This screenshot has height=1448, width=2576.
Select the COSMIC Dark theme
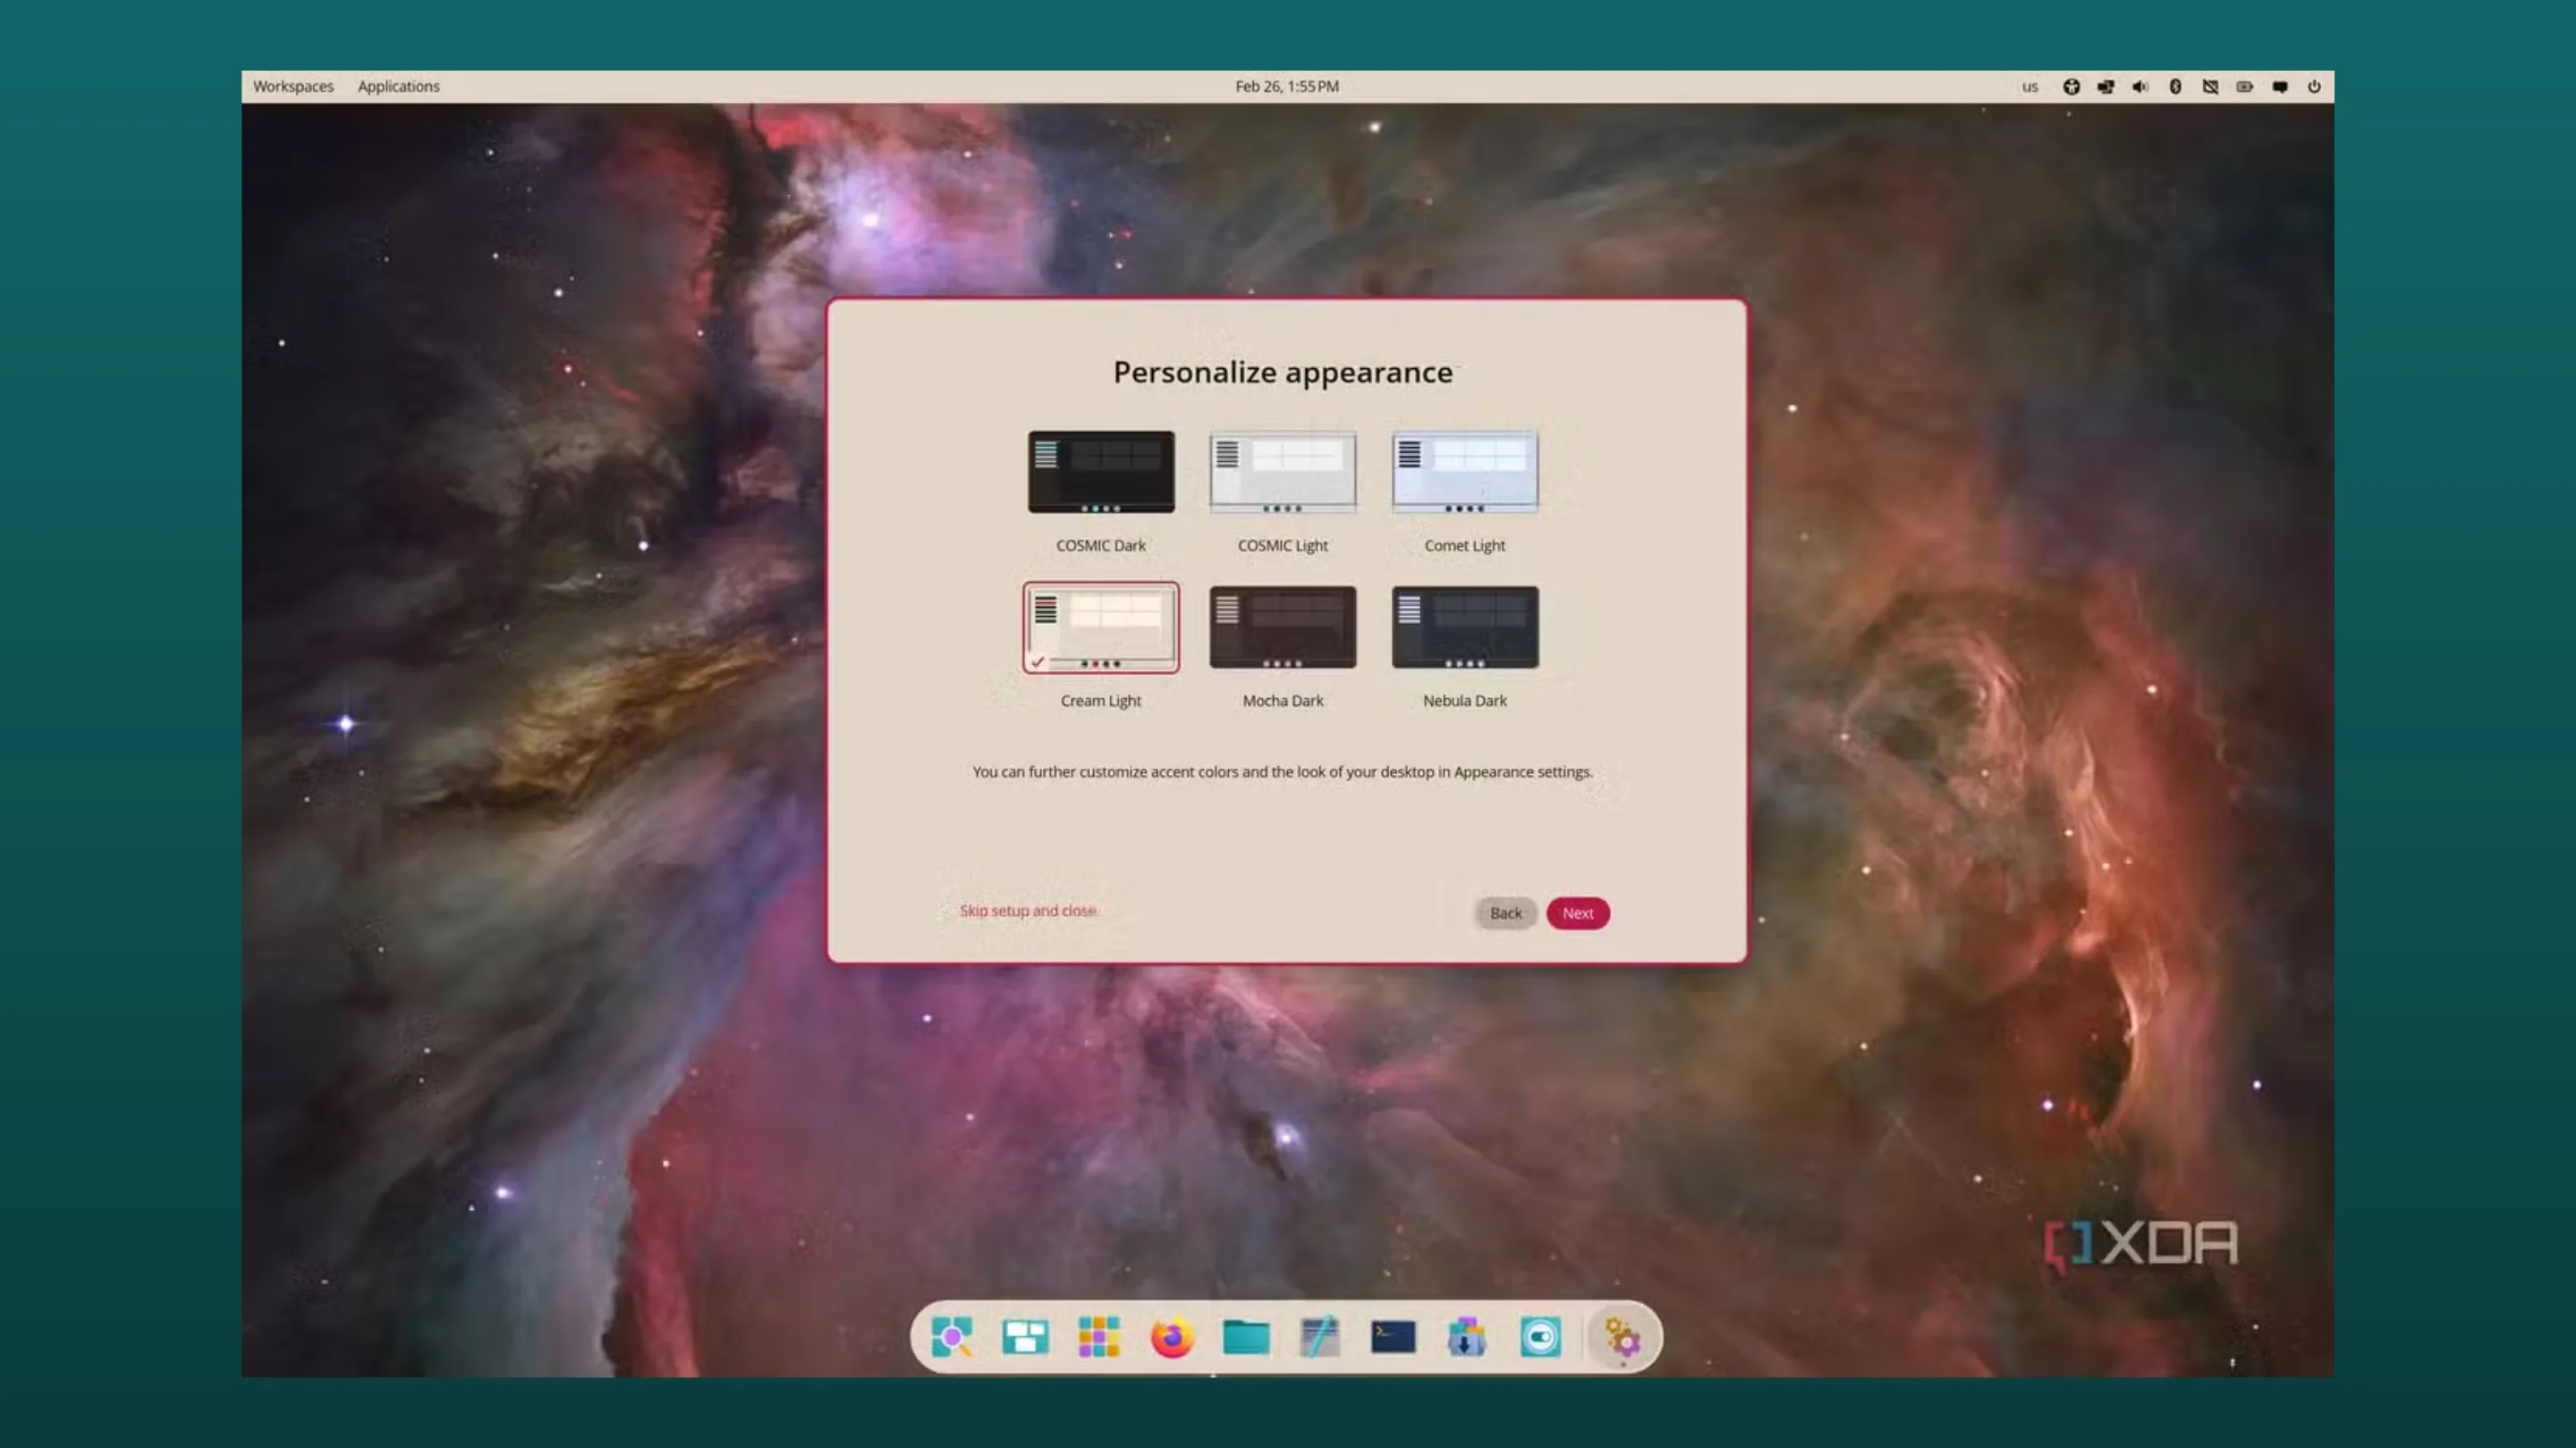pyautogui.click(x=1101, y=472)
